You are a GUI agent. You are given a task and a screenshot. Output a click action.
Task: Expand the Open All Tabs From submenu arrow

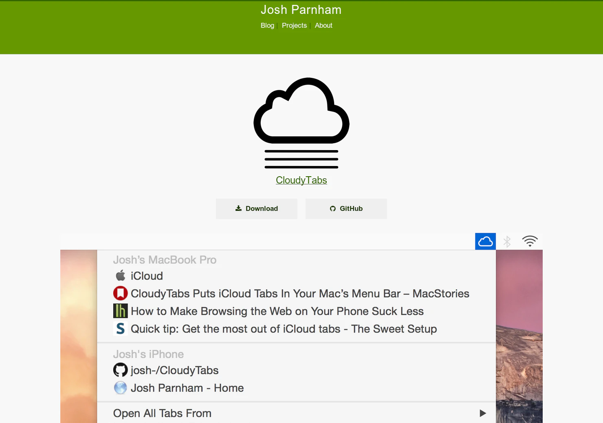coord(483,413)
